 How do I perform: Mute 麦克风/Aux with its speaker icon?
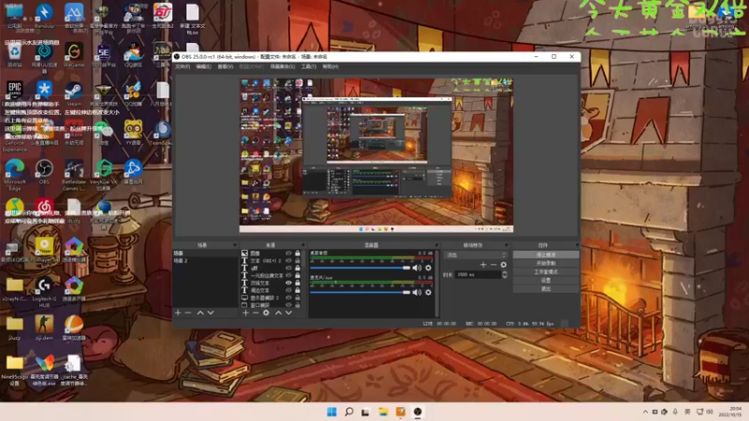[x=417, y=292]
